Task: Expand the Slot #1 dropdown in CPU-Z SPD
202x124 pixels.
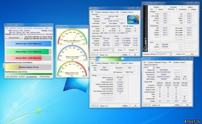Action: (149, 67)
